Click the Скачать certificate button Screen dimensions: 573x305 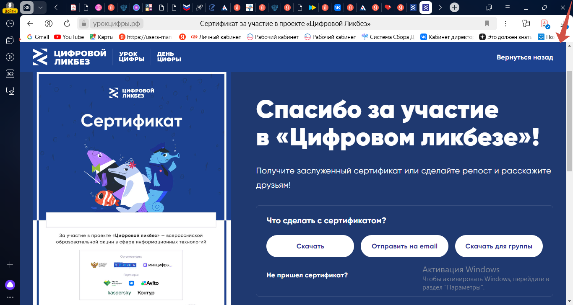pyautogui.click(x=310, y=246)
